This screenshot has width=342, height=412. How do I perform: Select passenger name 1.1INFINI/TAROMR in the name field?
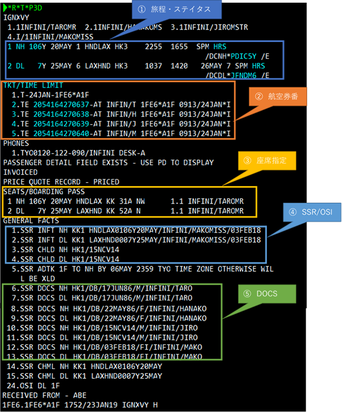[x=42, y=27]
